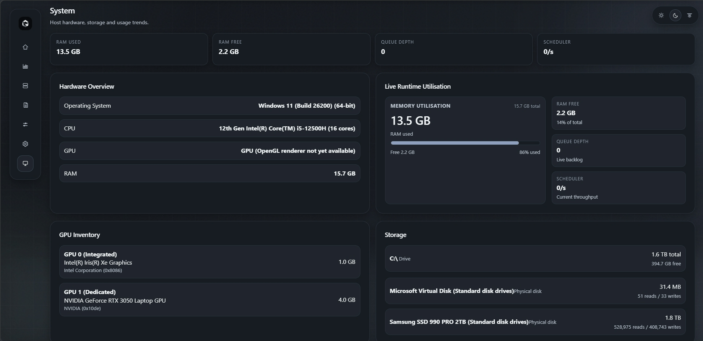Click the 51 reads / 33 writes value
The image size is (703, 341).
click(659, 296)
